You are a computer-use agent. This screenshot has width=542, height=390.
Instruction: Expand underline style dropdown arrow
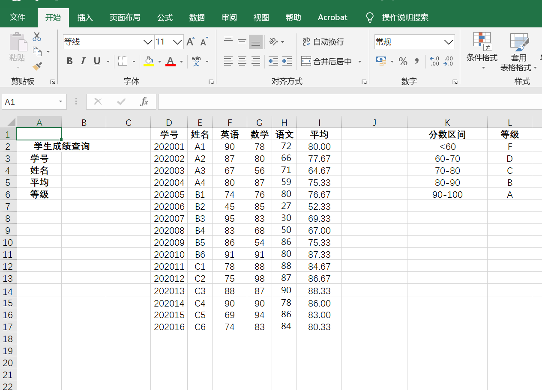tap(108, 61)
